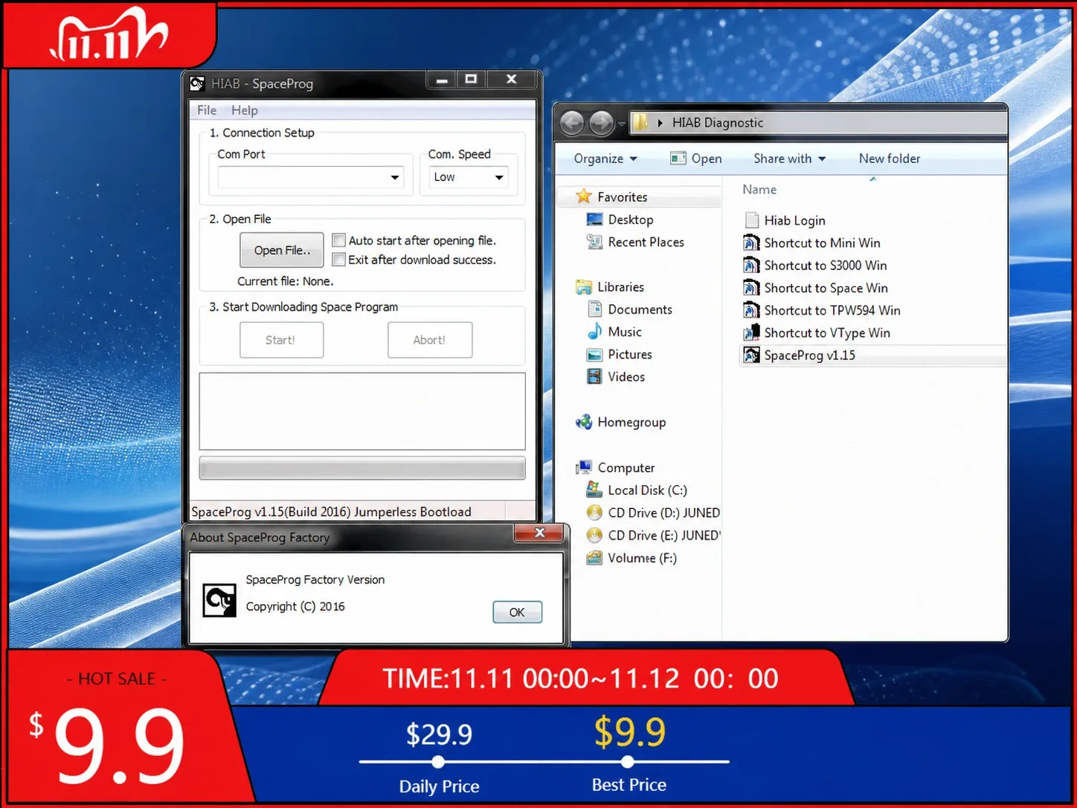Image resolution: width=1077 pixels, height=808 pixels.
Task: Open the File menu in SpaceProg
Action: [207, 110]
